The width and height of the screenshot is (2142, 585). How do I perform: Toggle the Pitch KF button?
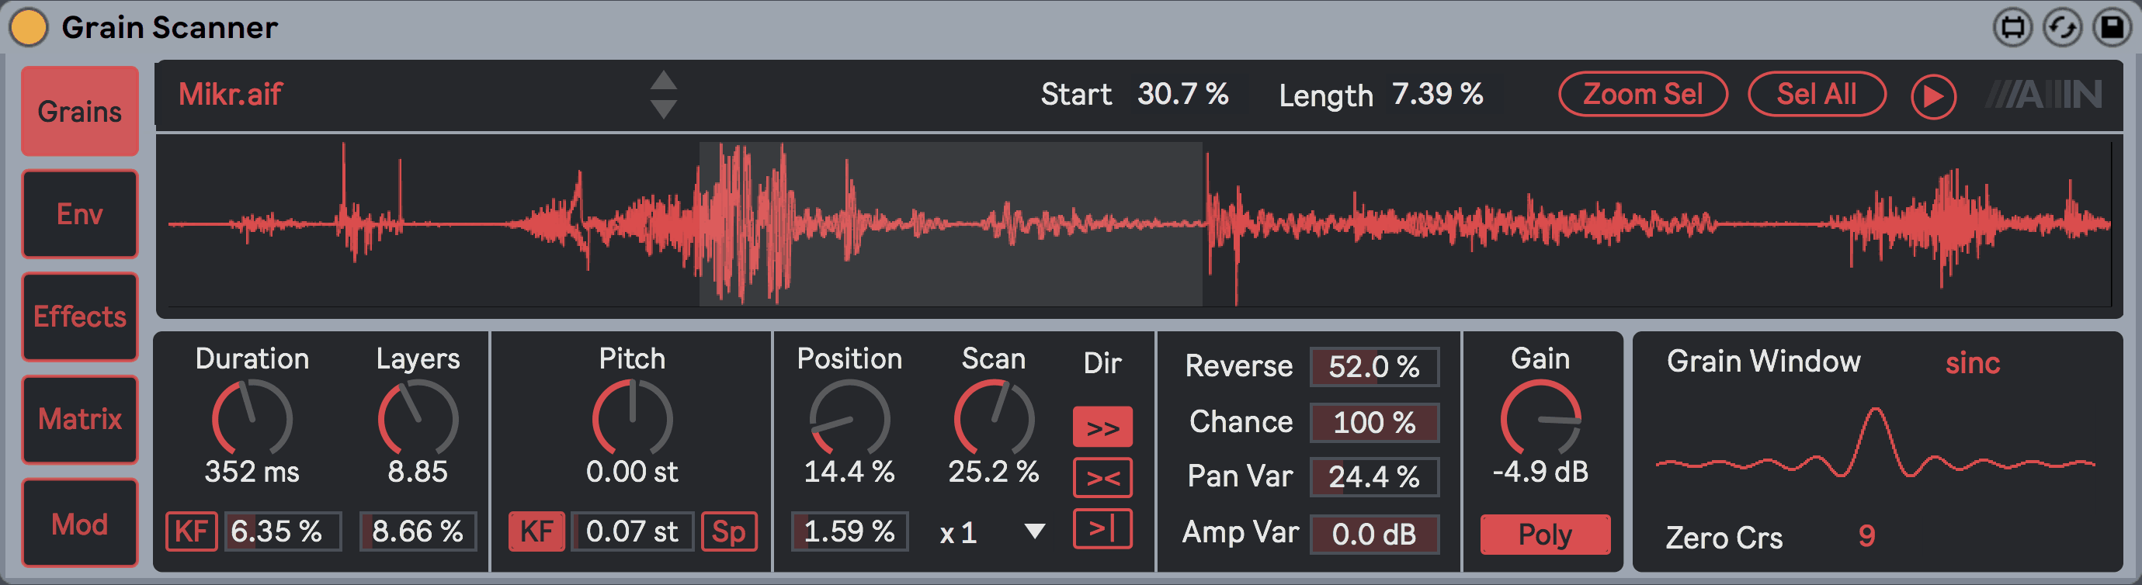[536, 531]
